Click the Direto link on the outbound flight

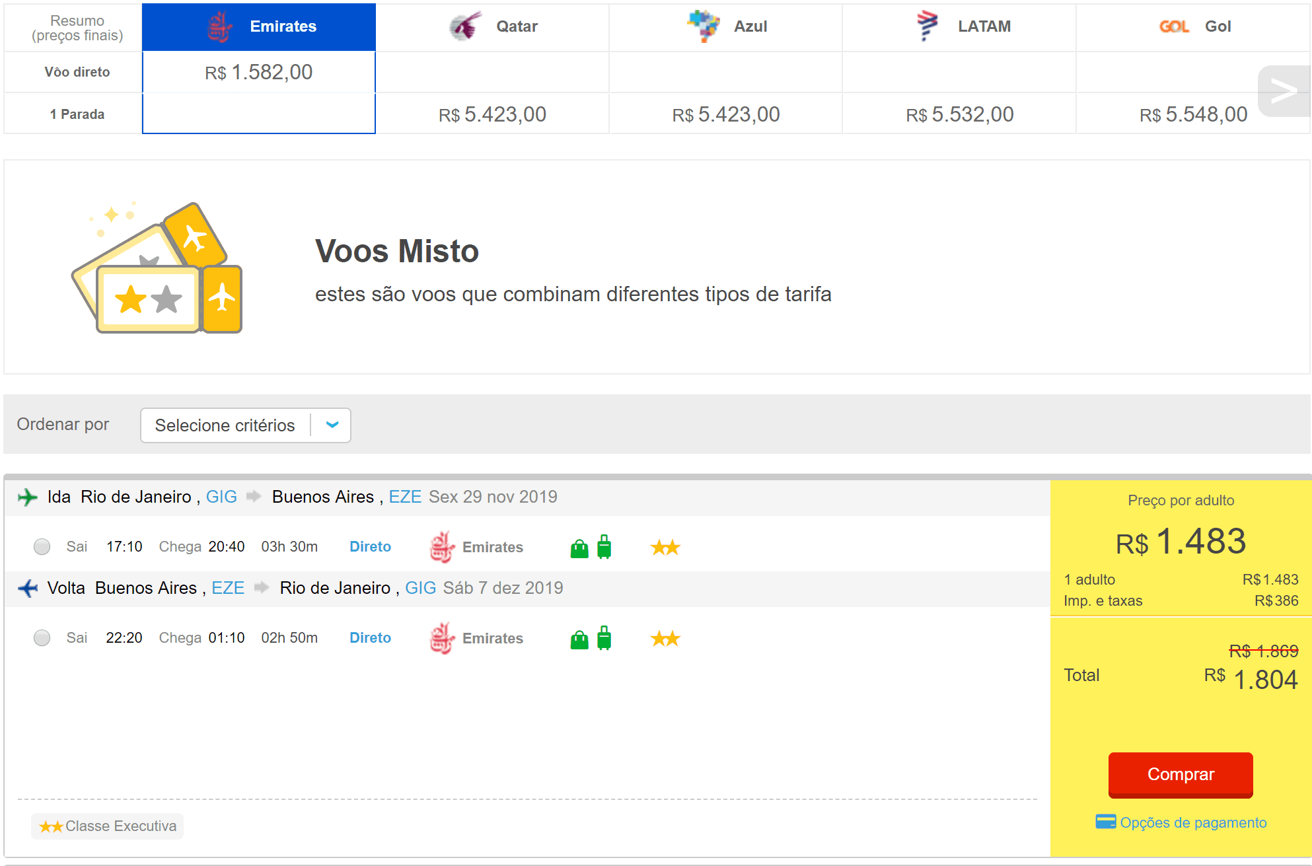coord(371,547)
